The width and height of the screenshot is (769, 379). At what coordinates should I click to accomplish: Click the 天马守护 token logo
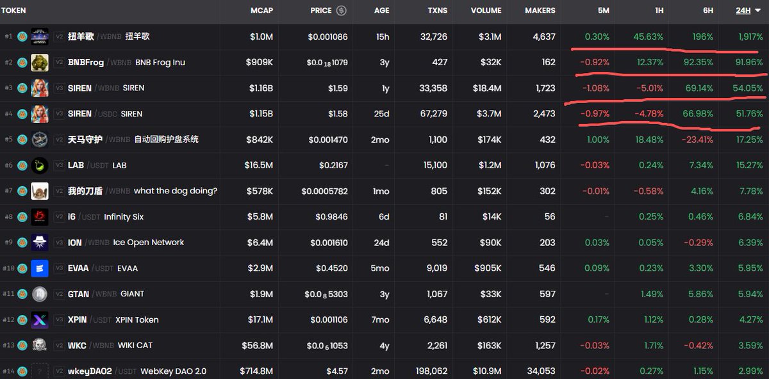(40, 139)
